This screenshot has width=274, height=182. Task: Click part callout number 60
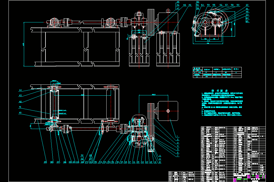pos(247,5)
